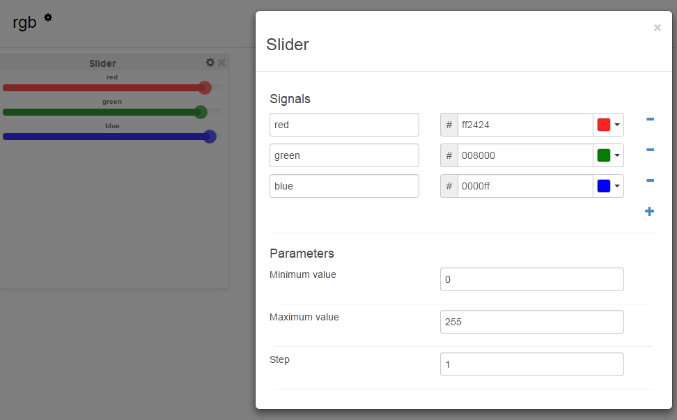The image size is (677, 420).
Task: Focus the Step value field
Action: [532, 364]
